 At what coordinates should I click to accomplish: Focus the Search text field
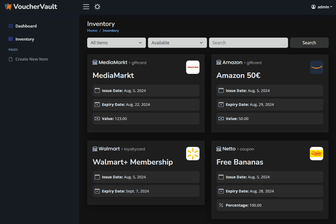(x=248, y=43)
